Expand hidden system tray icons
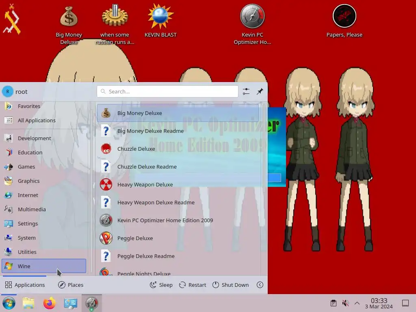The image size is (416, 312). (357, 303)
